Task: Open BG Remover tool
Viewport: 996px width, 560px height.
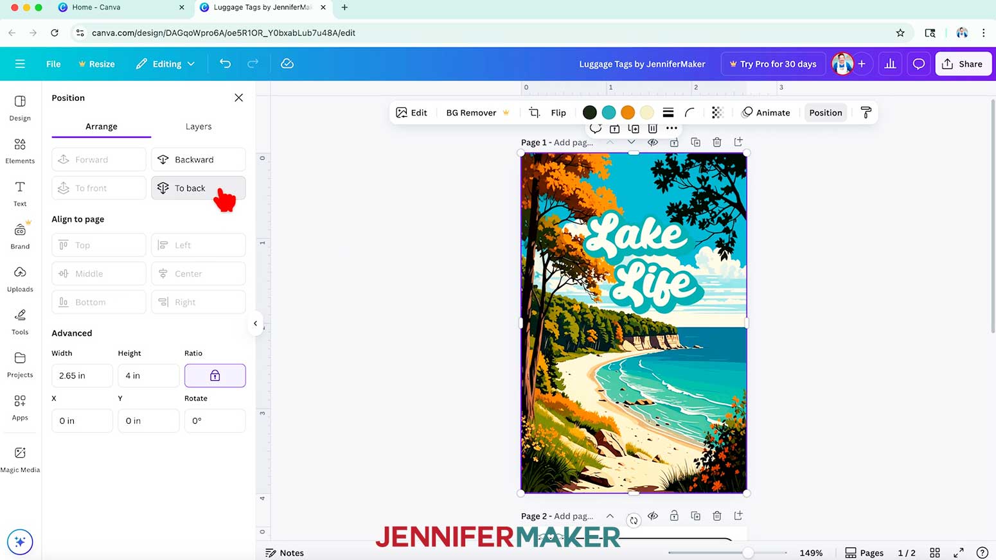Action: (x=477, y=112)
